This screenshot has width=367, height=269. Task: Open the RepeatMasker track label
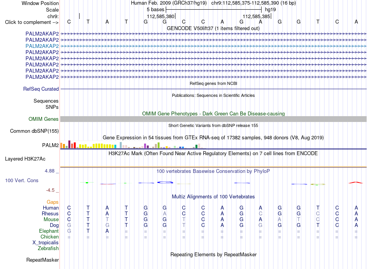[42, 260]
